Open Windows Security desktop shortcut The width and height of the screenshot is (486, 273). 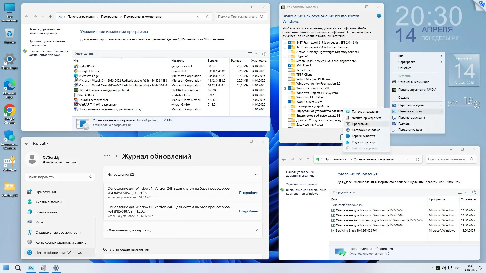(9, 136)
